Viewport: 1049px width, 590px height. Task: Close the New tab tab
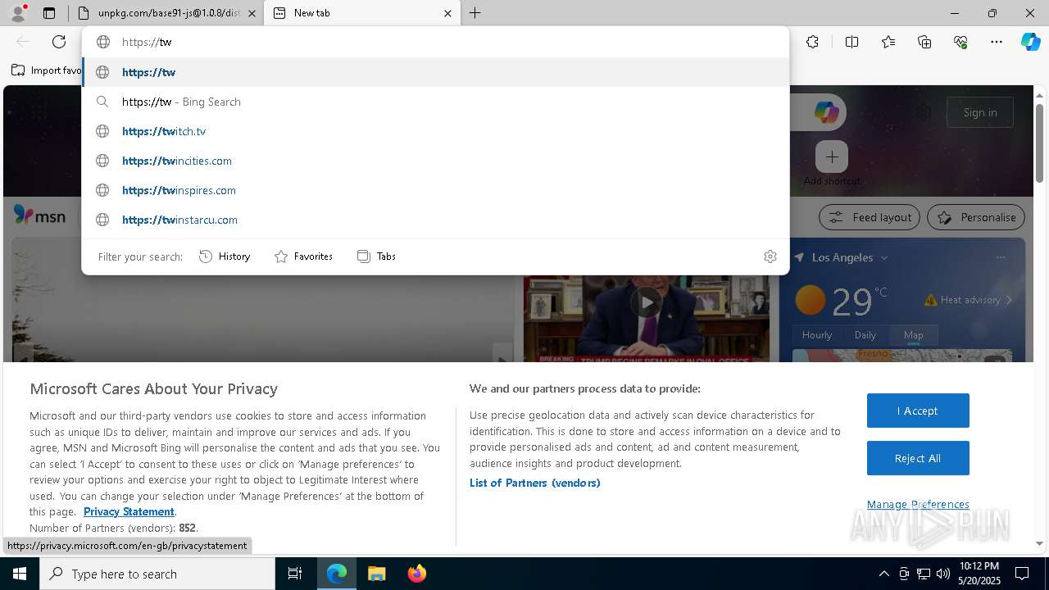tap(447, 13)
